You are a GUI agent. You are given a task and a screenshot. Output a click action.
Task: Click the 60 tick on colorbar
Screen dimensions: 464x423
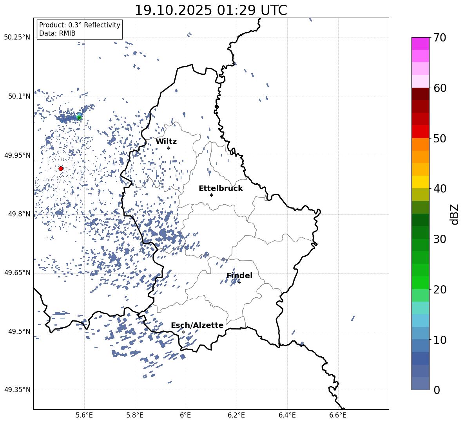tap(439, 88)
